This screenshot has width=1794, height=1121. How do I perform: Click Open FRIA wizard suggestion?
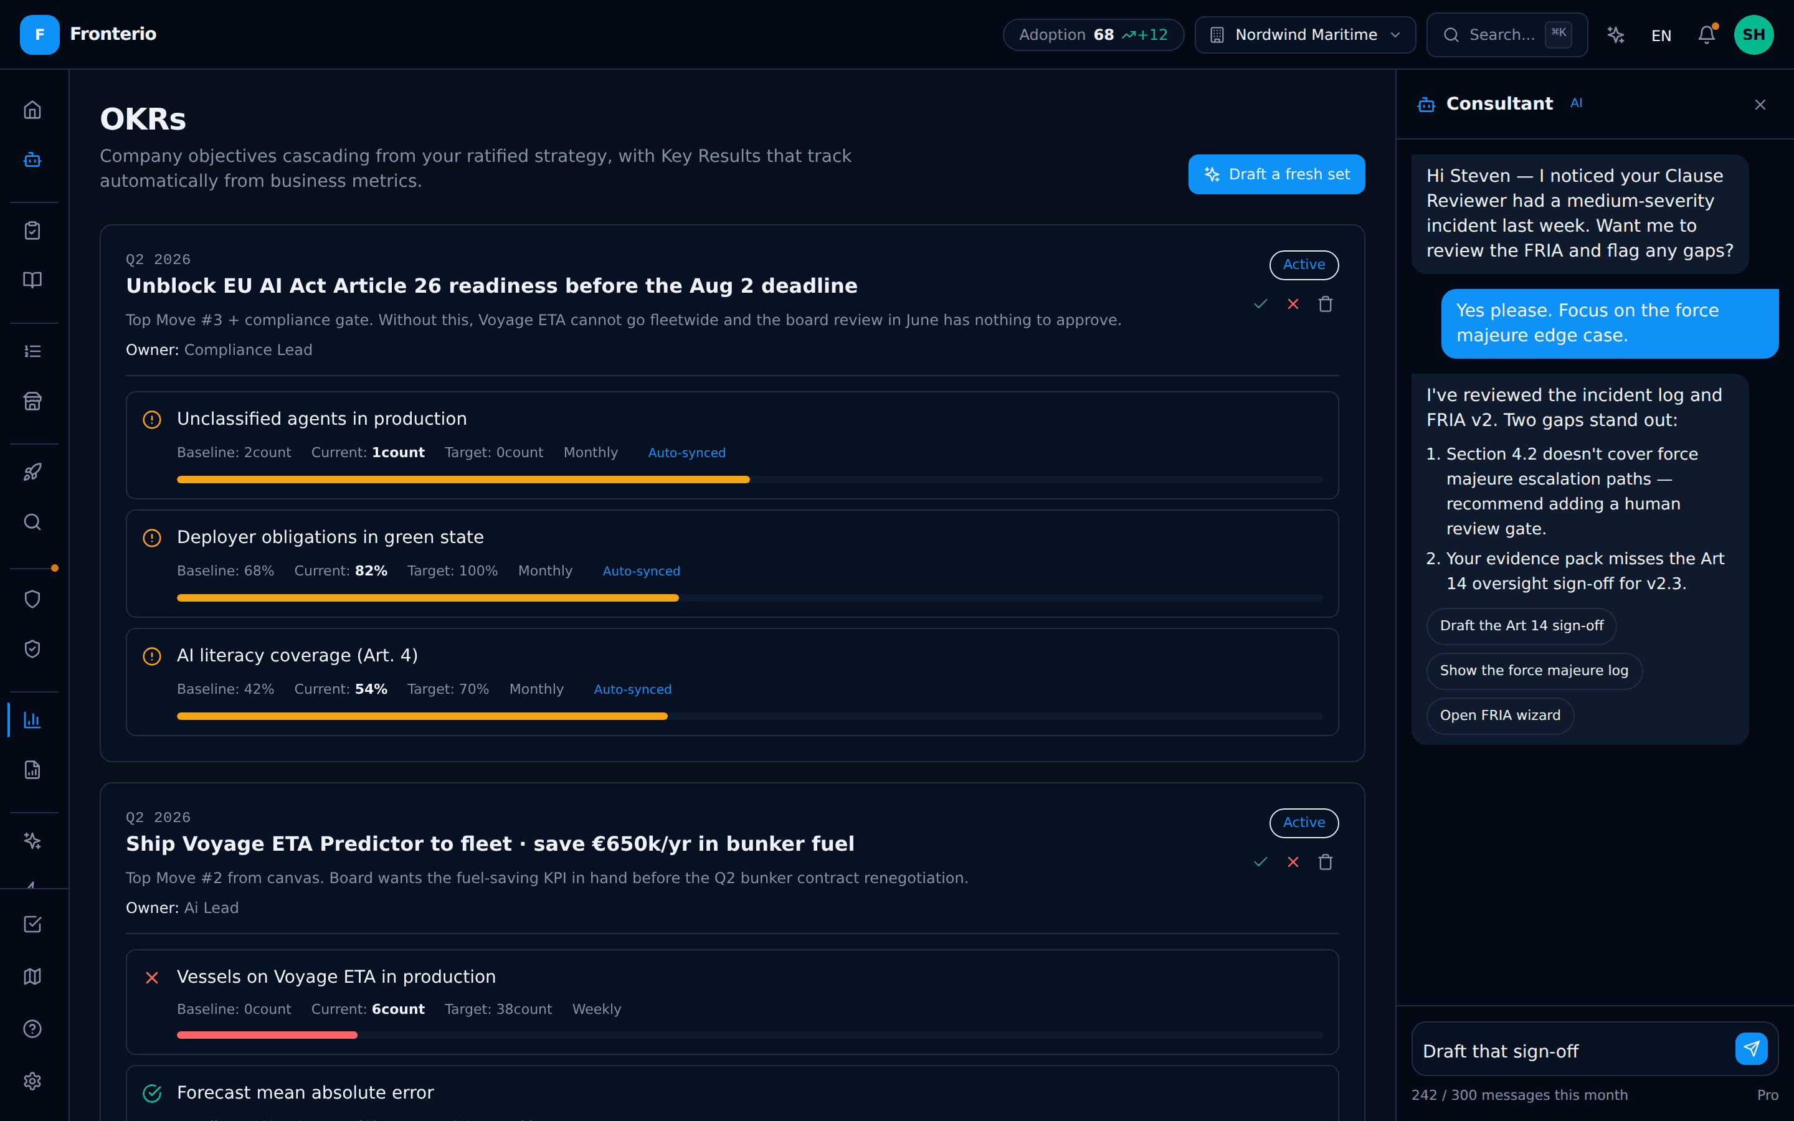click(x=1500, y=716)
